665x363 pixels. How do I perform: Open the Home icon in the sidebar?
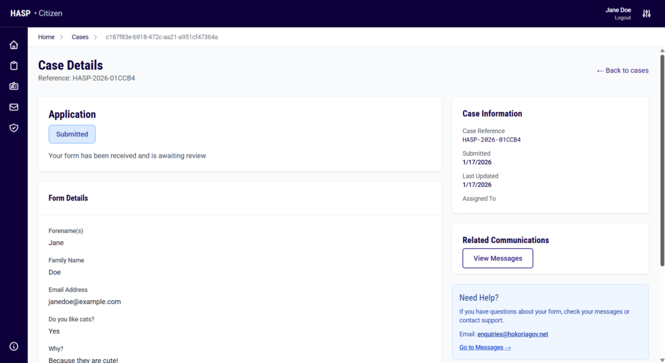click(14, 45)
